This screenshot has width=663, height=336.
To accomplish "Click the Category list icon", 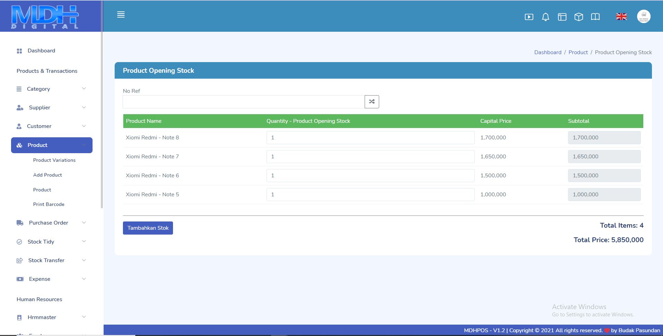I will (19, 89).
